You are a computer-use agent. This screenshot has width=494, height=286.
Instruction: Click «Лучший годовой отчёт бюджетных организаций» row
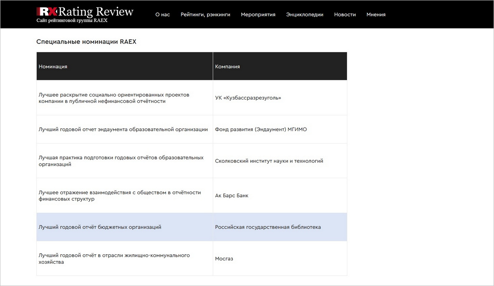(x=100, y=227)
